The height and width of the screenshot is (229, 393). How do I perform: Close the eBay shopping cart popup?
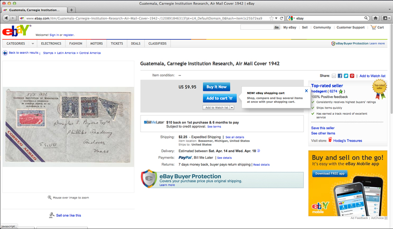(306, 91)
